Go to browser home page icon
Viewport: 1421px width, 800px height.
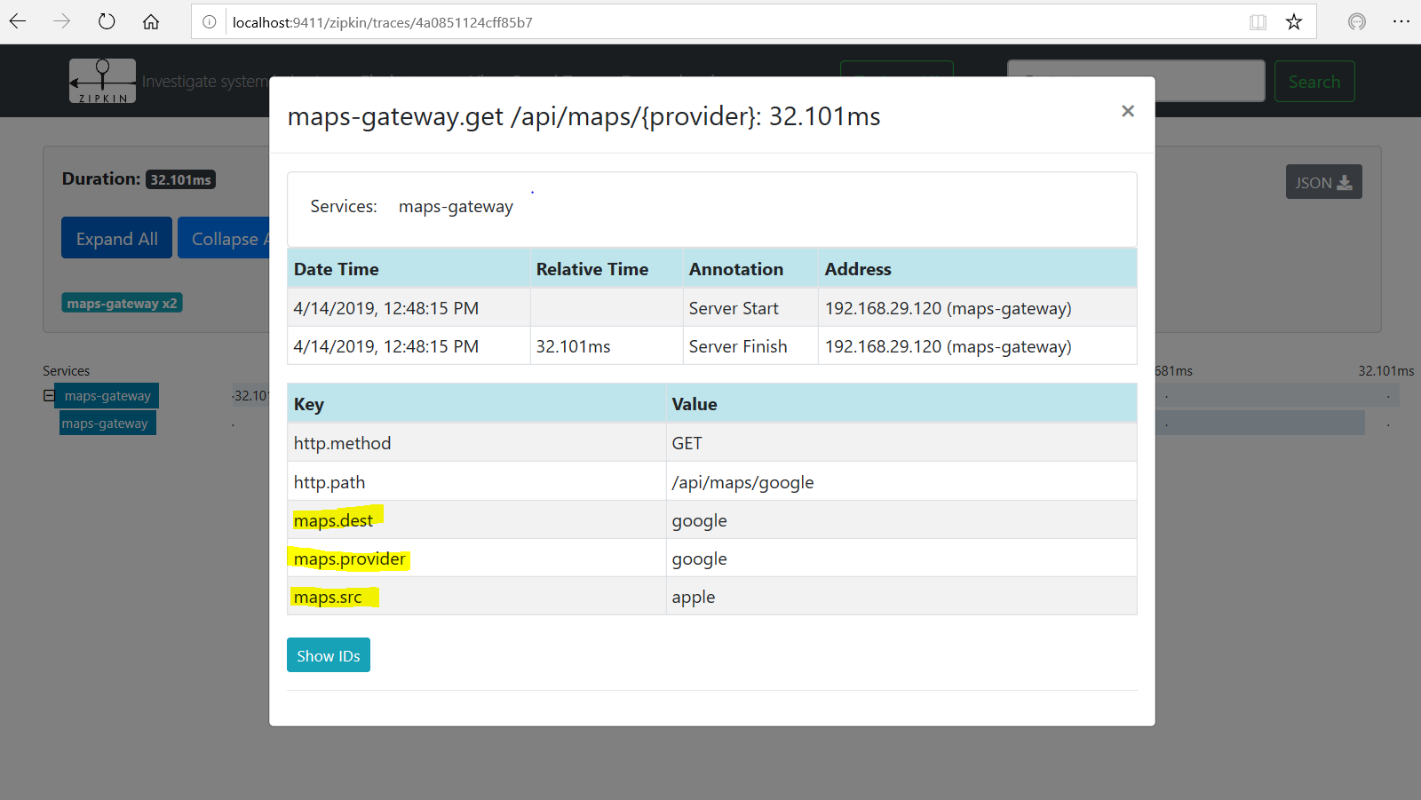(151, 21)
